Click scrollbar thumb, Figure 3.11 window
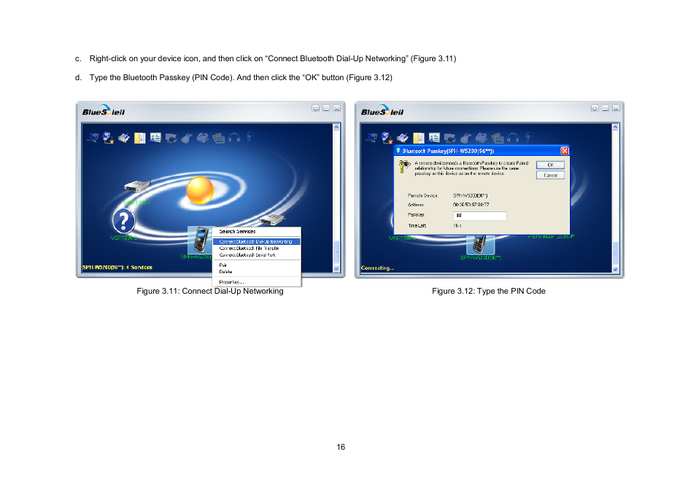Screen dimensions: 696x492 point(336,252)
